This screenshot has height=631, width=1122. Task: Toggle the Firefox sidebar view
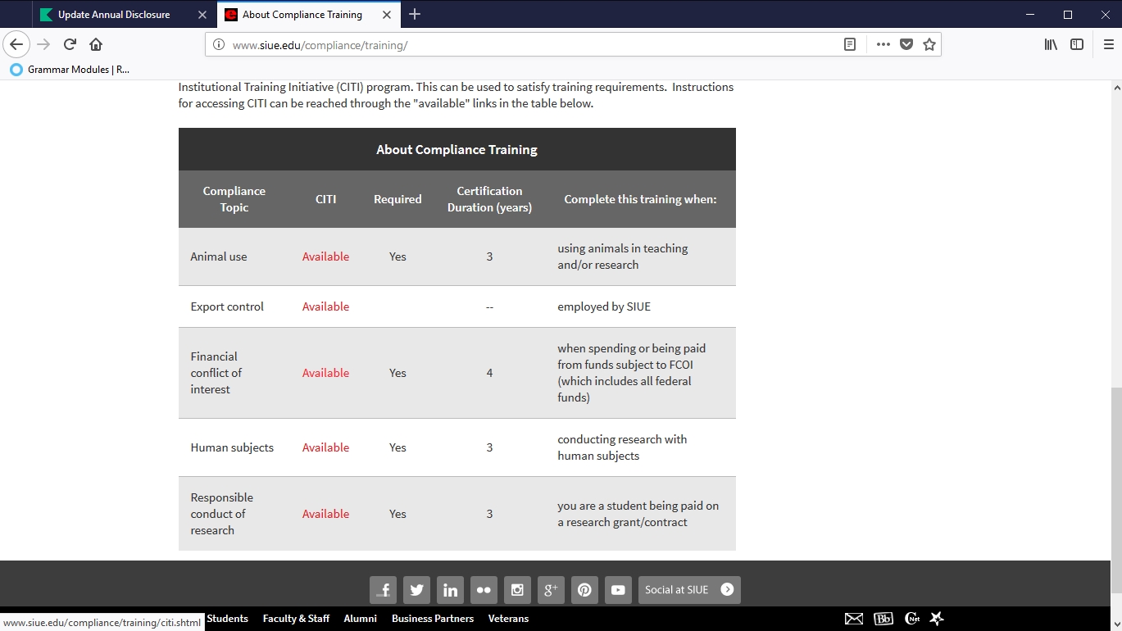(1077, 45)
